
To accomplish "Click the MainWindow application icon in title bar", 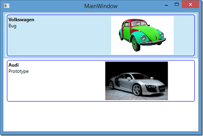I will (x=6, y=6).
